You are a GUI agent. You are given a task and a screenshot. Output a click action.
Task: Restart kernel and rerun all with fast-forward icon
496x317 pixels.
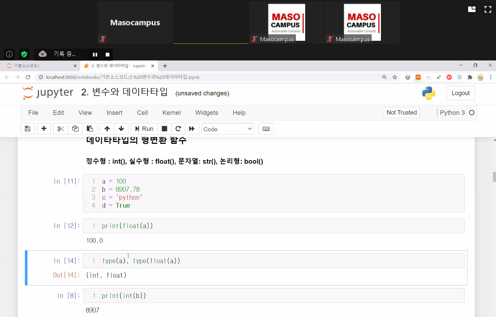pos(192,129)
